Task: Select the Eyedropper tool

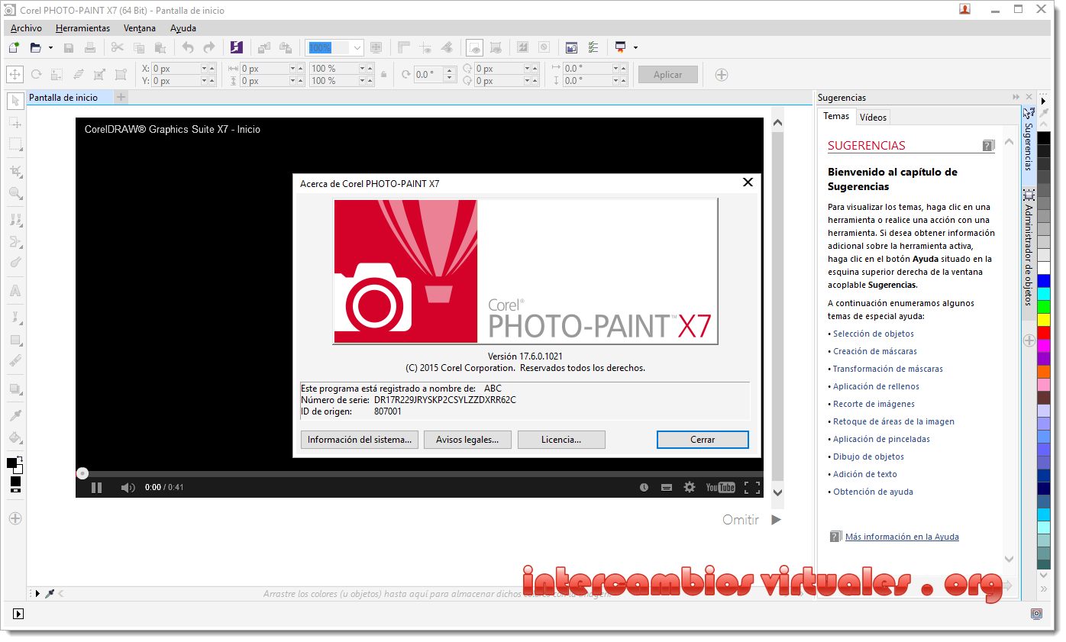Action: [x=15, y=415]
